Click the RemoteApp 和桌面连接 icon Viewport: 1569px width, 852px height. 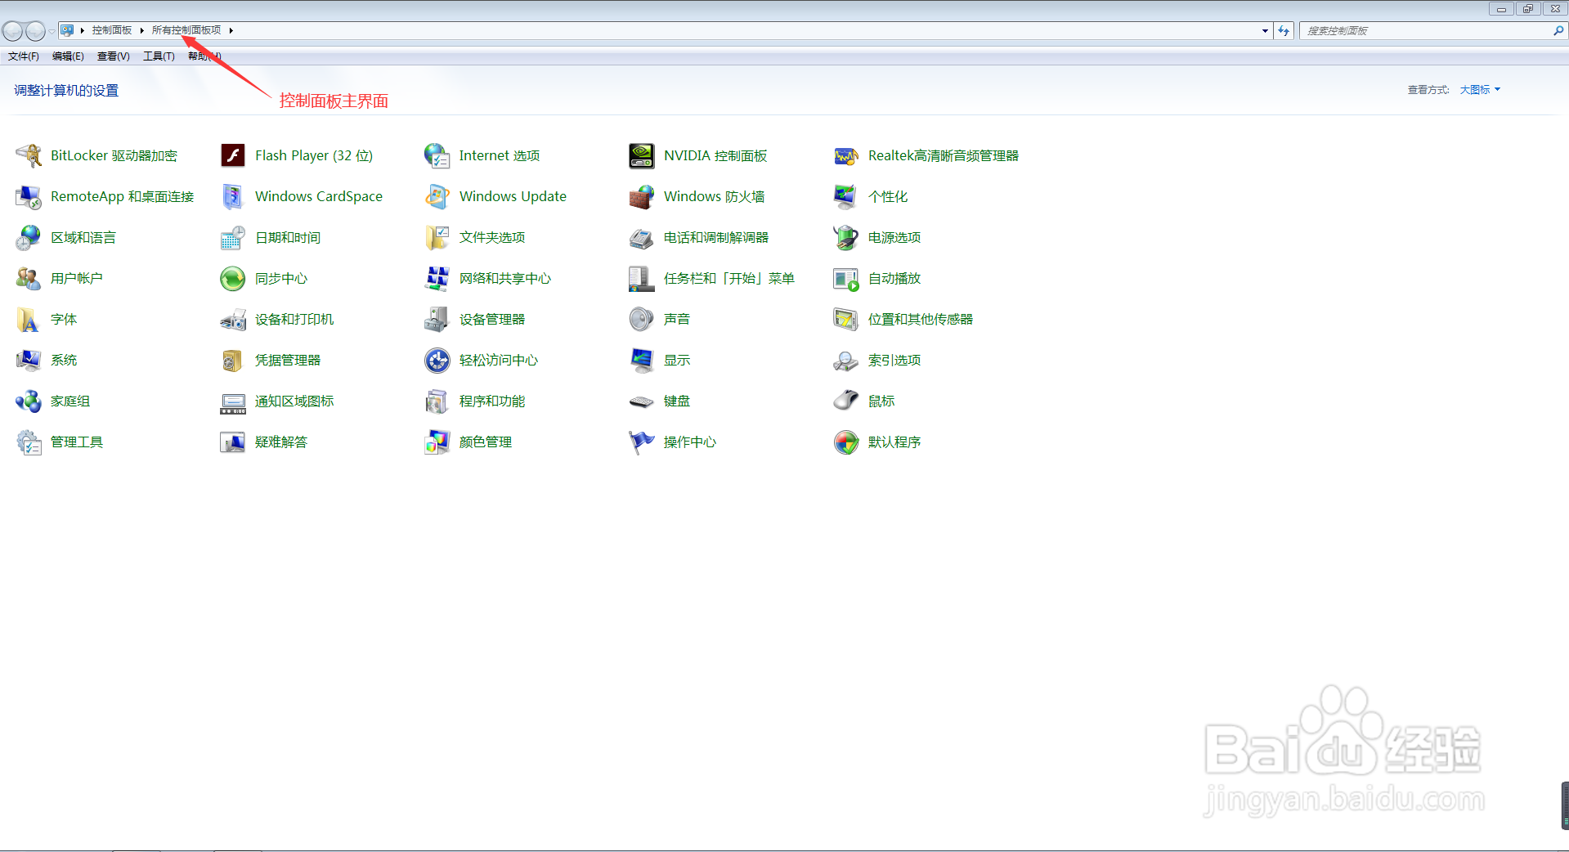click(x=29, y=196)
